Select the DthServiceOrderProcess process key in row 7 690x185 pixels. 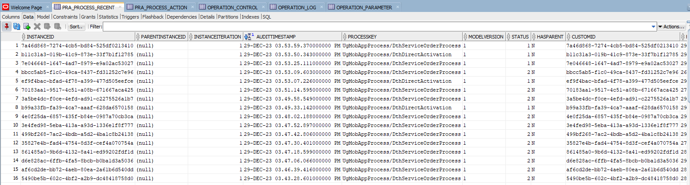[x=402, y=99]
